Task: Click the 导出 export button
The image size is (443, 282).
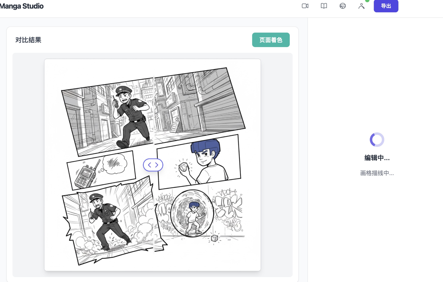Action: pyautogui.click(x=386, y=6)
